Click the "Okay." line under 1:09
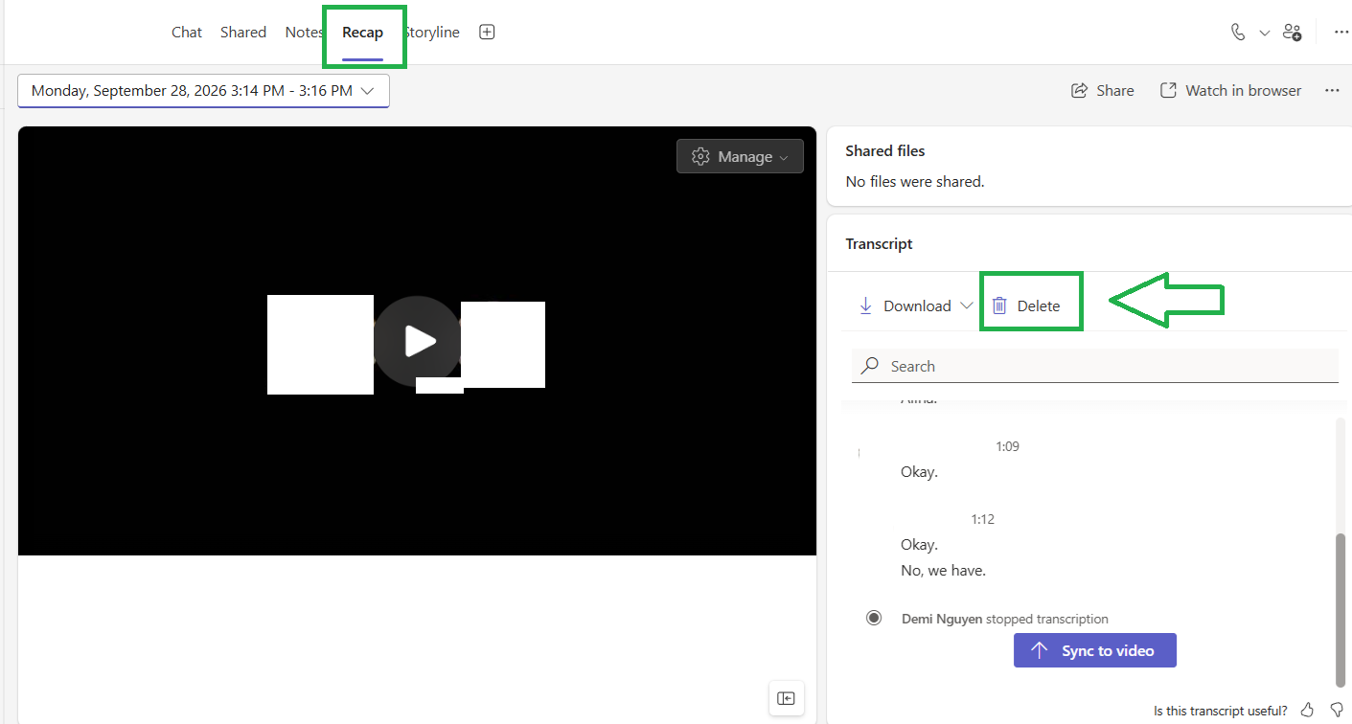 (919, 471)
